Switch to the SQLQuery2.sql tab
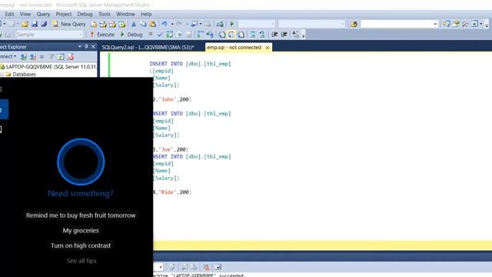This screenshot has height=277, width=492. (x=148, y=48)
